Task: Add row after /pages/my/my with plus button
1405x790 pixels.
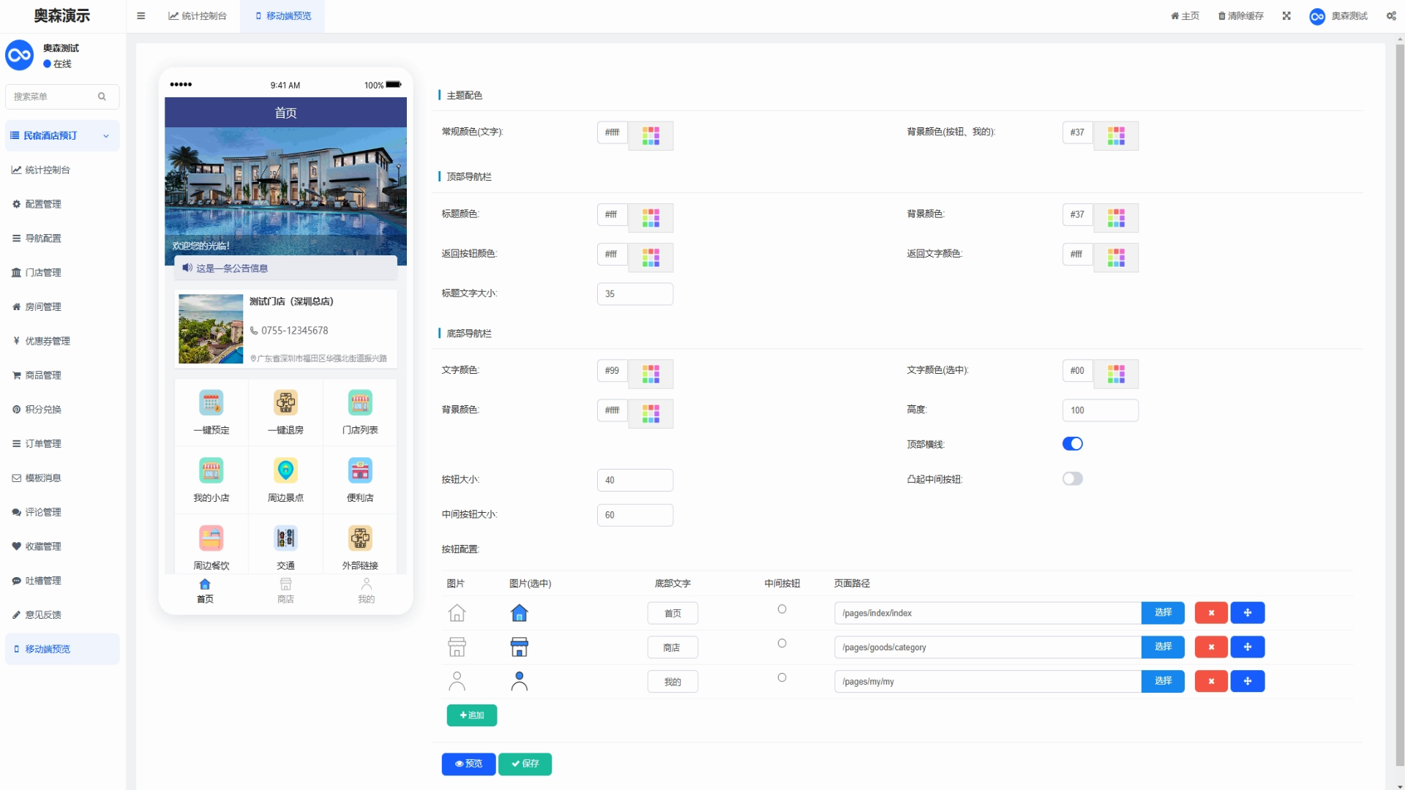Action: 1248,682
